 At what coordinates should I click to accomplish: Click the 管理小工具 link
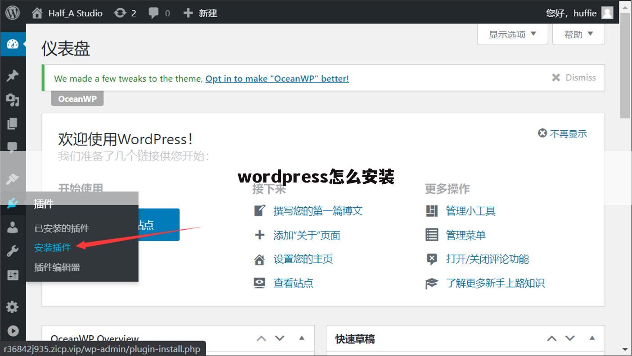471,211
